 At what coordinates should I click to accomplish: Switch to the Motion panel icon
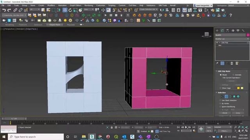pyautogui.click(x=233, y=30)
